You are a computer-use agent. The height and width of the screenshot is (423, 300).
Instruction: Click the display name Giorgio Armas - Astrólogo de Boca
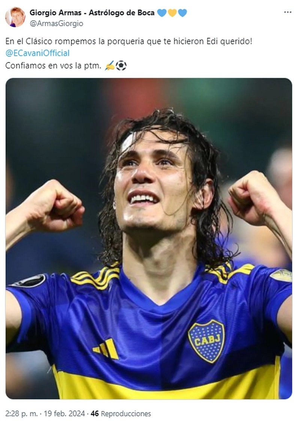92,13
